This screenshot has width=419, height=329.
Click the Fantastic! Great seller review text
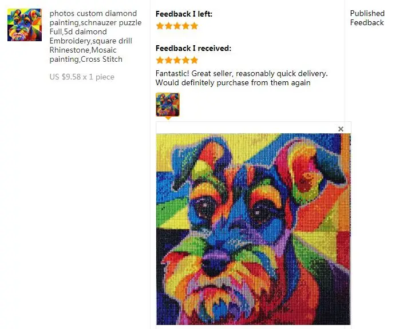click(x=242, y=78)
